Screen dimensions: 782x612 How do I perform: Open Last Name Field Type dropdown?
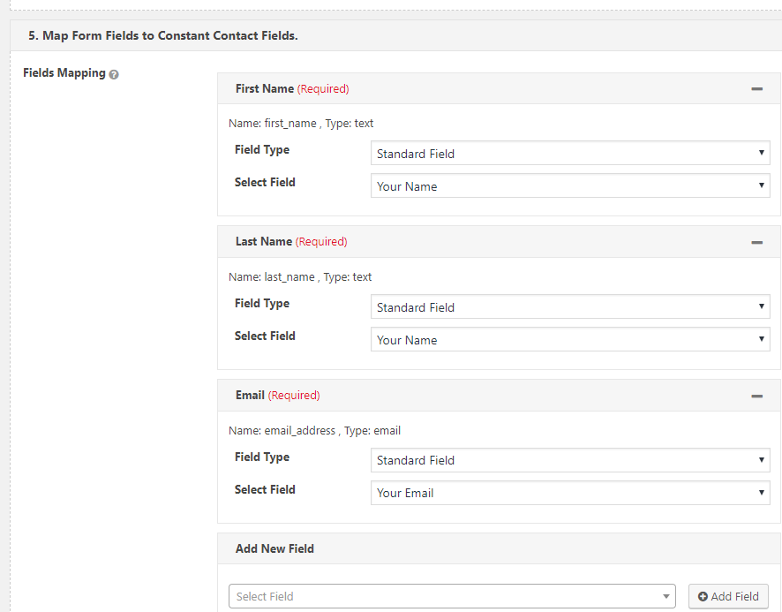[570, 306]
